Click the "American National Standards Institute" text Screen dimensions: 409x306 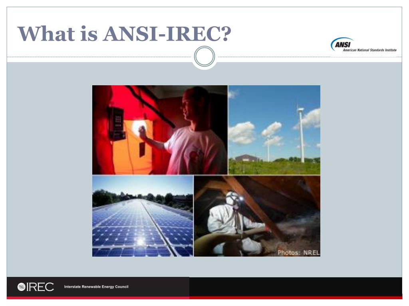click(369, 50)
